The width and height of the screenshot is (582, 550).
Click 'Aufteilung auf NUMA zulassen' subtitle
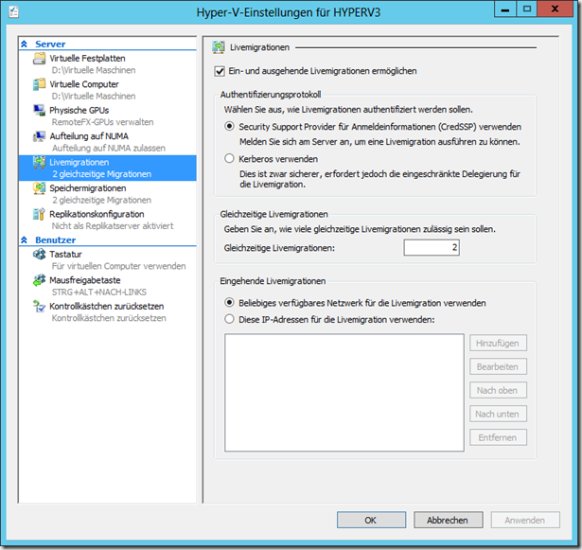[109, 149]
